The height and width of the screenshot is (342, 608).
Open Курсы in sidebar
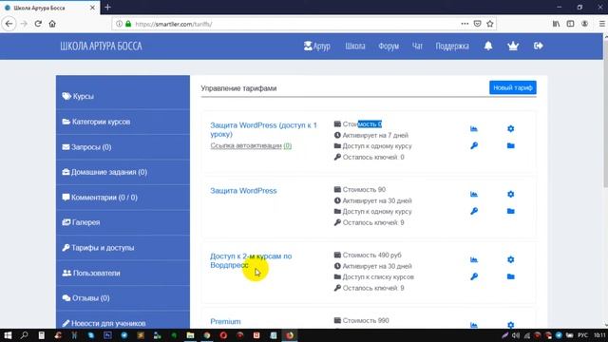(123, 96)
